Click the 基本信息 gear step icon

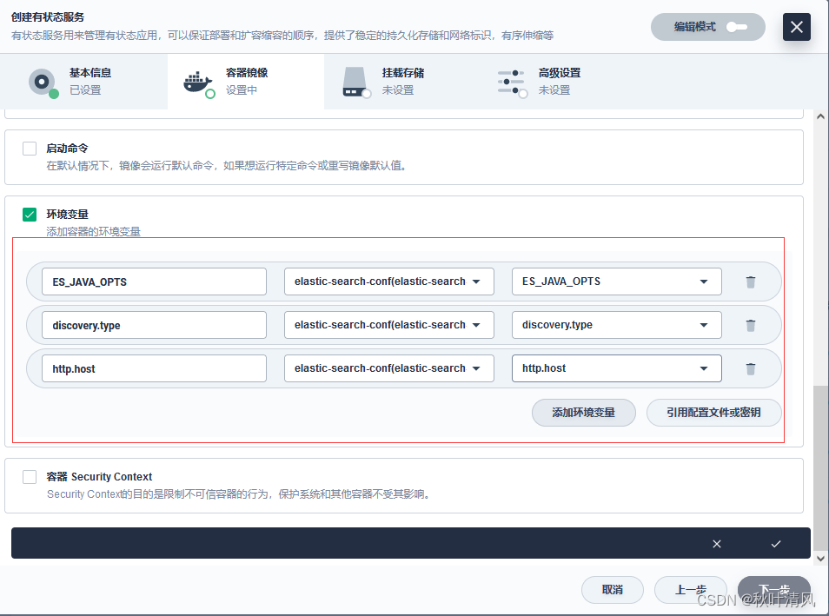[x=43, y=81]
